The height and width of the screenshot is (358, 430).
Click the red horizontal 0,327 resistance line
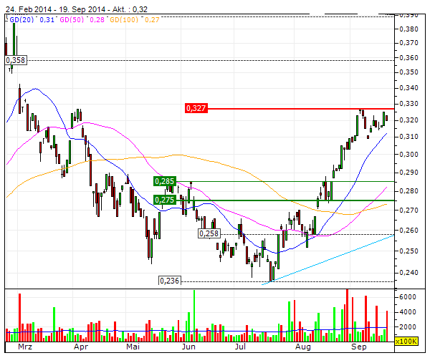301,109
